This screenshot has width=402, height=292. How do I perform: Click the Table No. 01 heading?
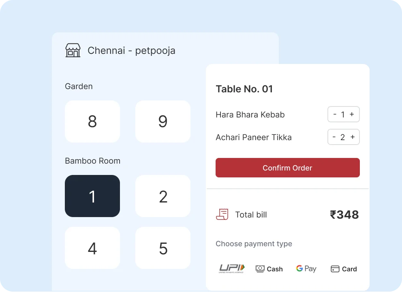pyautogui.click(x=244, y=89)
